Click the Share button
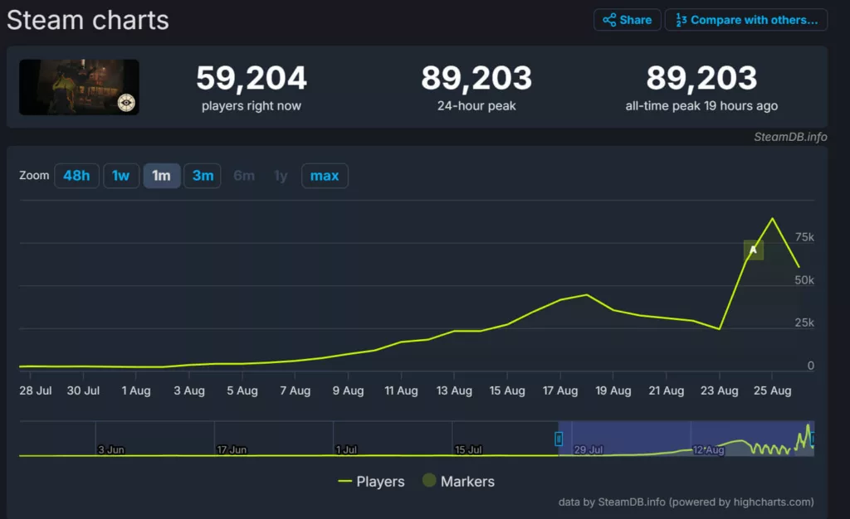 628,20
